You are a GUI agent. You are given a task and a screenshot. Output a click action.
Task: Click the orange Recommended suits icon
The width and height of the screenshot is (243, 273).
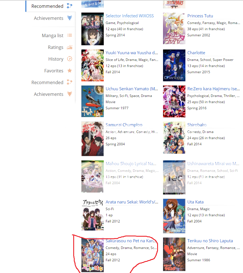[x=70, y=82]
